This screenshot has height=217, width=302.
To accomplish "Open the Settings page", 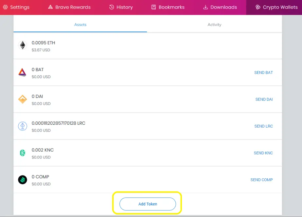I will click(16, 7).
